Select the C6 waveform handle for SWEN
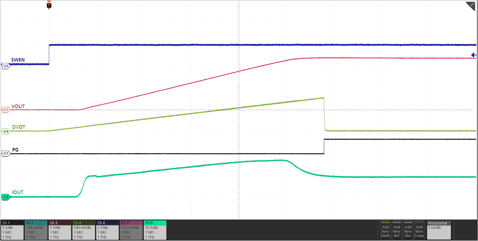This screenshot has height=241, width=478. click(6, 66)
